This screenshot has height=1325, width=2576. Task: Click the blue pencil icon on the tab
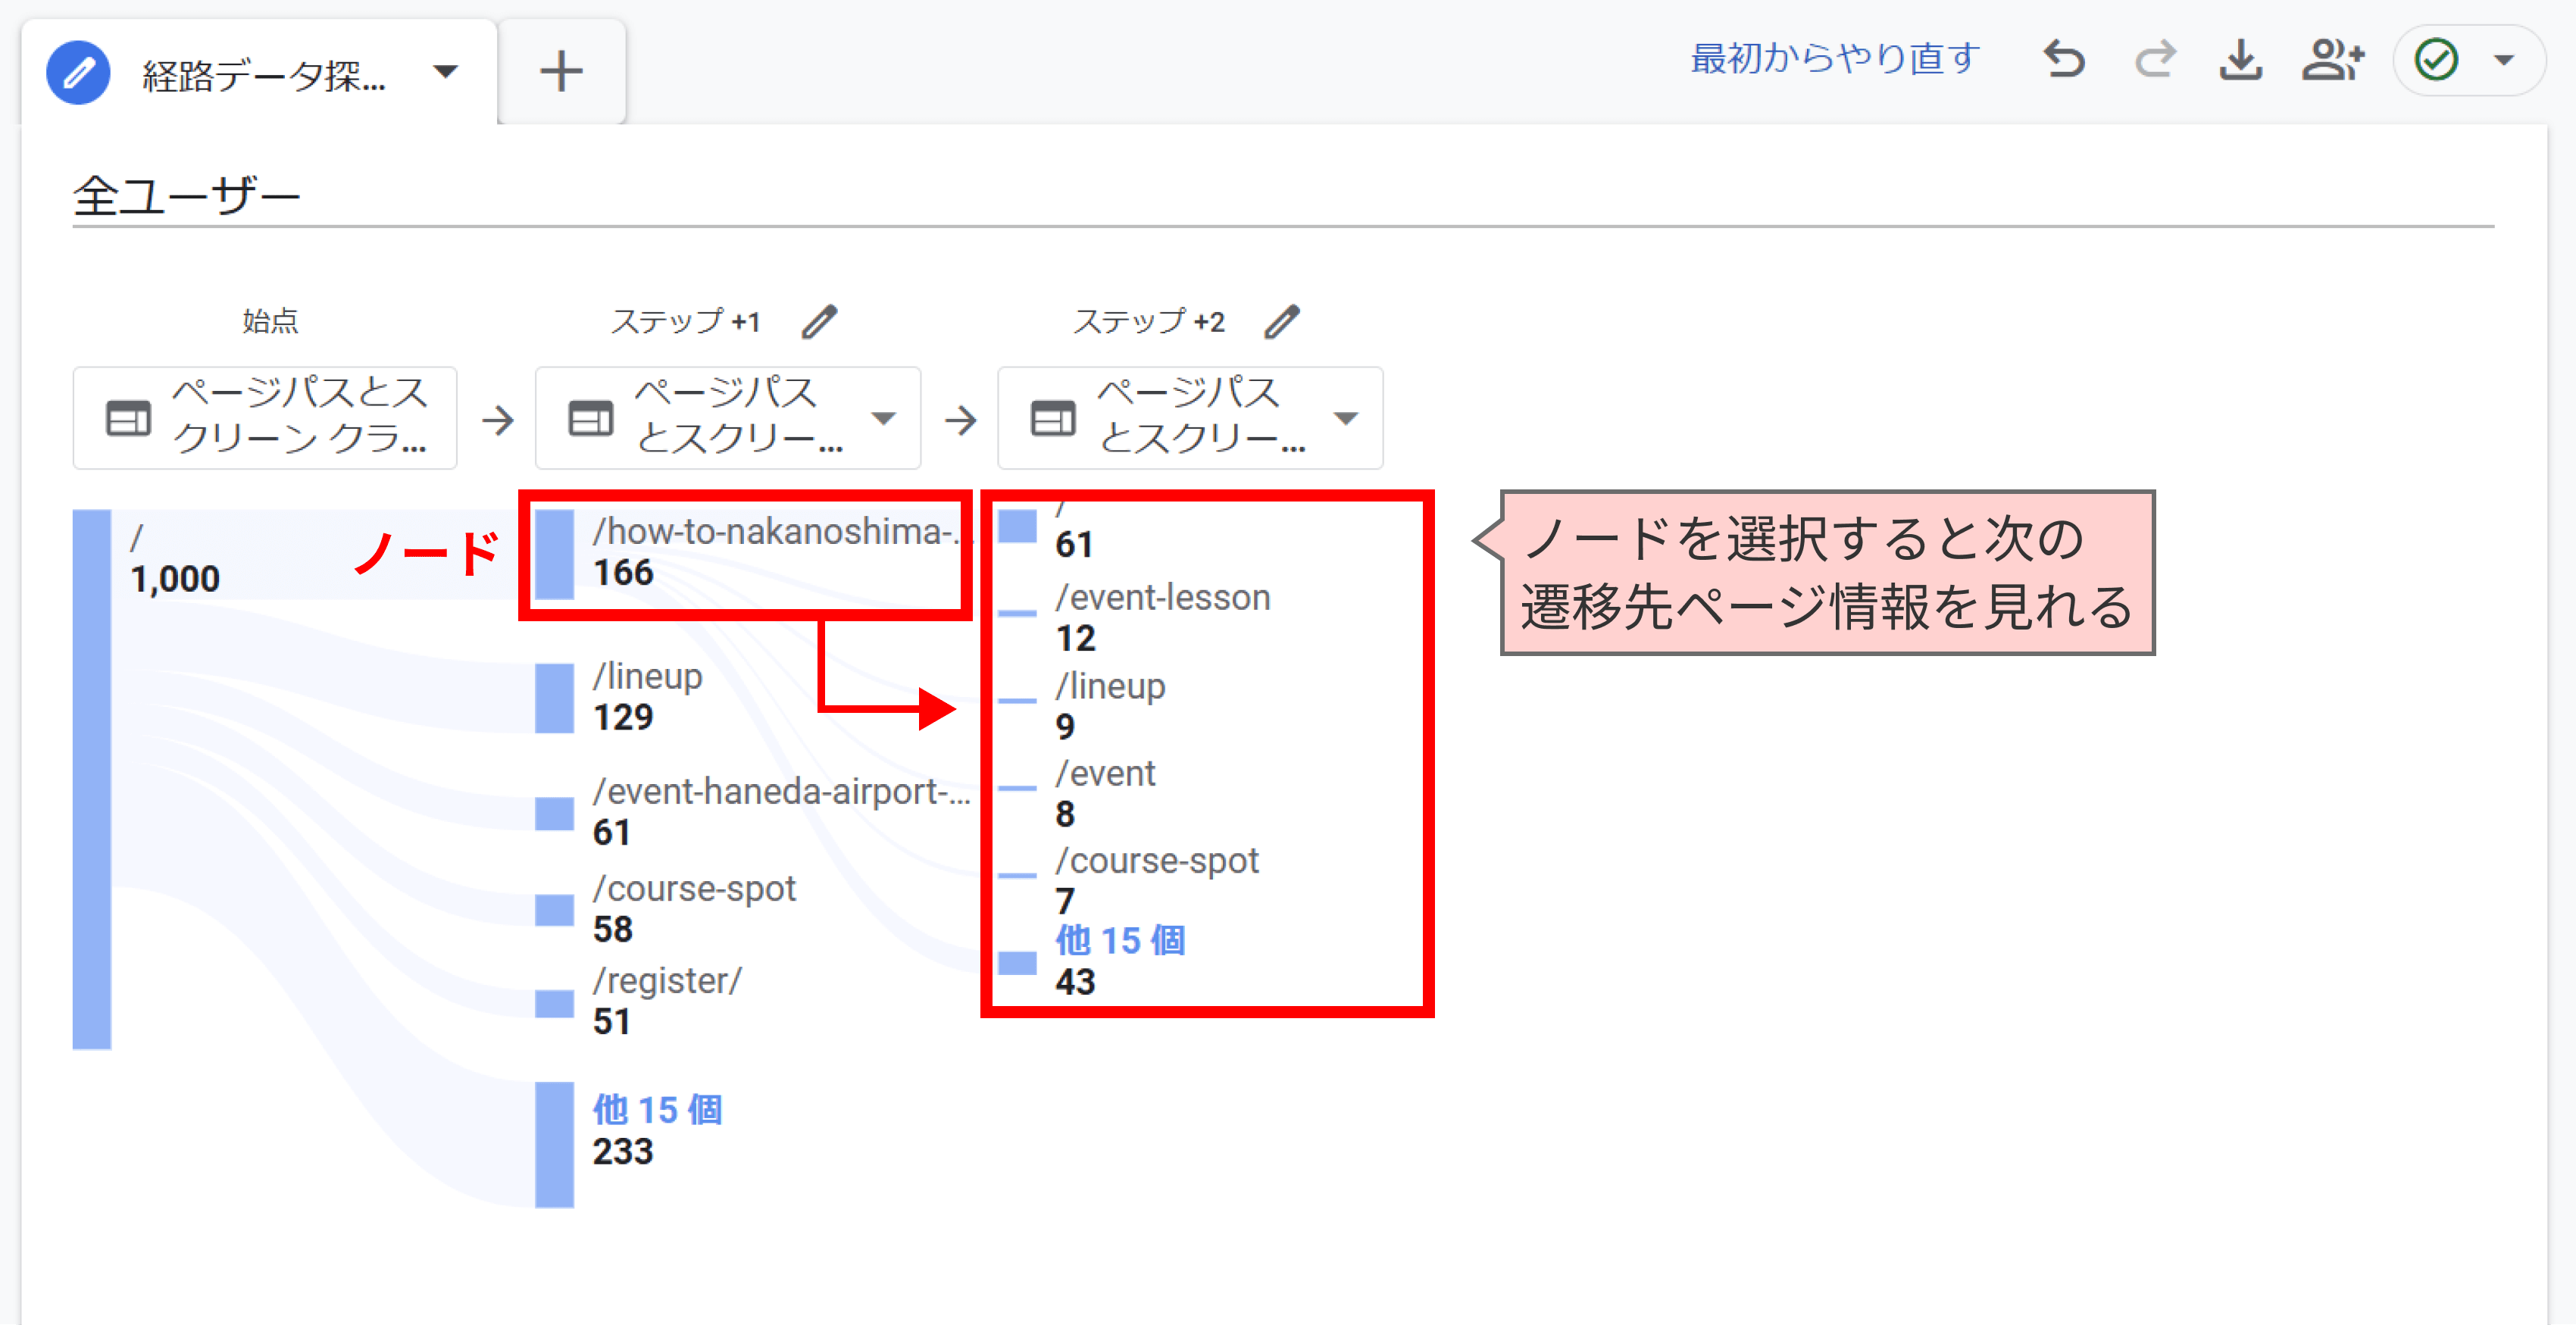78,73
